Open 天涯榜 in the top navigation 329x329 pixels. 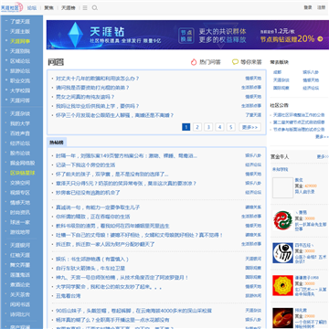[x=69, y=8]
